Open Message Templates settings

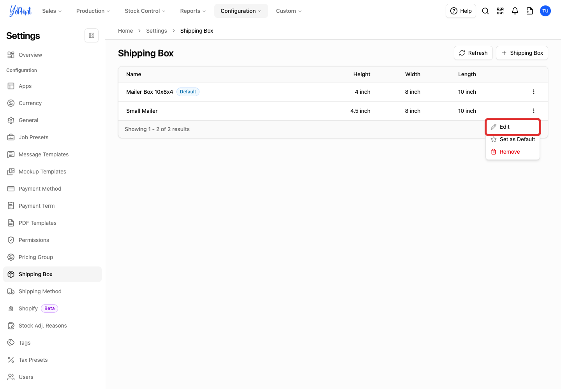tap(52, 154)
